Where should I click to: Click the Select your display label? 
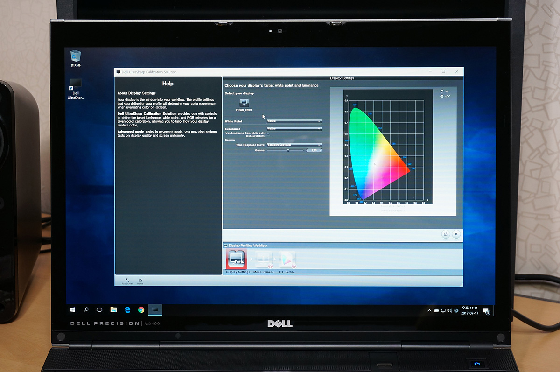click(239, 93)
